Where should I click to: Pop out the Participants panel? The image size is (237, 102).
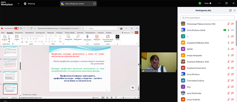pyautogui.click(x=230, y=10)
